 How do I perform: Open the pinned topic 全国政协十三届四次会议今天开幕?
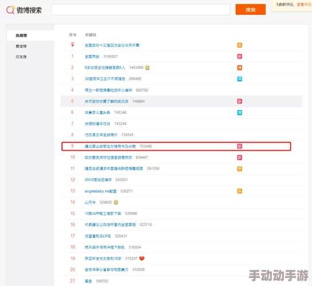click(x=112, y=45)
